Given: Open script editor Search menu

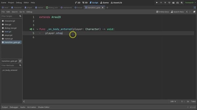Looking at the screenshot, I should [15, 12].
